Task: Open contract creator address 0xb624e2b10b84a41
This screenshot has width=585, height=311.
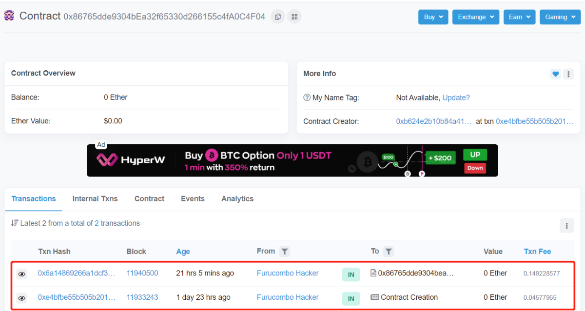Action: 434,121
